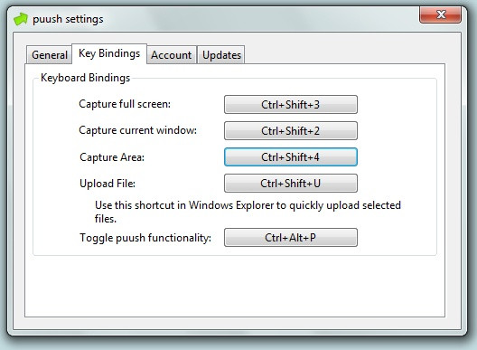Switch to the General tab

click(x=50, y=55)
